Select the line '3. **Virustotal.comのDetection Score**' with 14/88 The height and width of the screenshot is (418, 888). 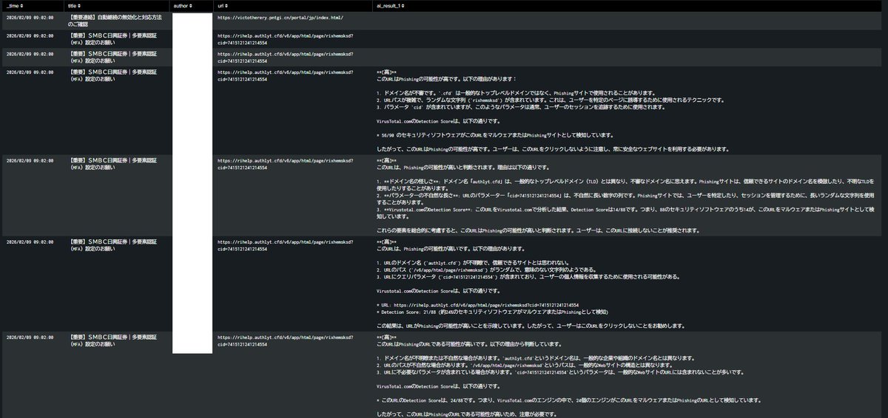point(625,213)
